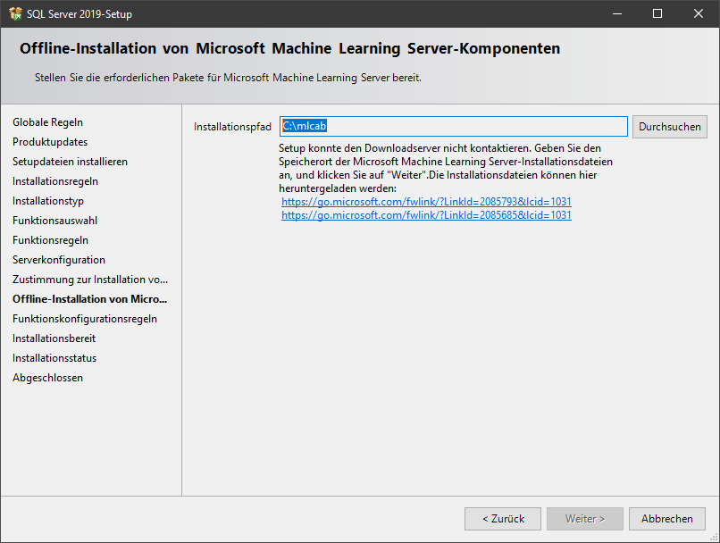The image size is (720, 543).
Task: Select the Serverkonfiguration step
Action: point(59,260)
